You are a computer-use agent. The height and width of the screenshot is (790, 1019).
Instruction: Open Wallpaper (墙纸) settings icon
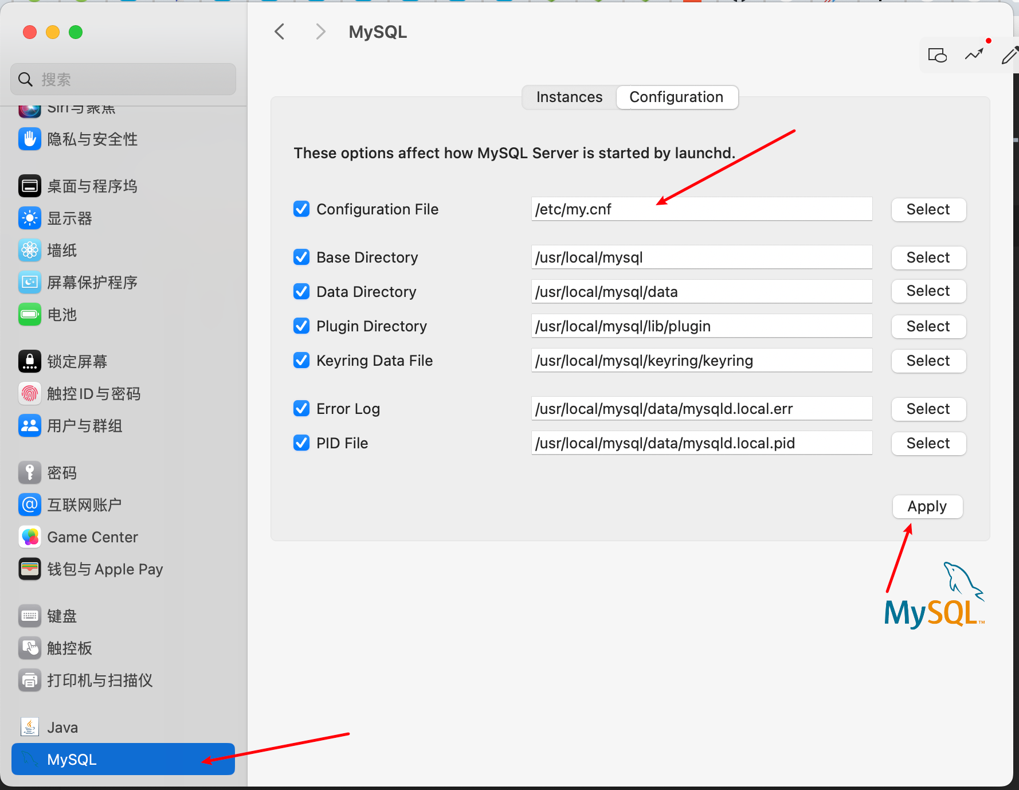pyautogui.click(x=30, y=250)
